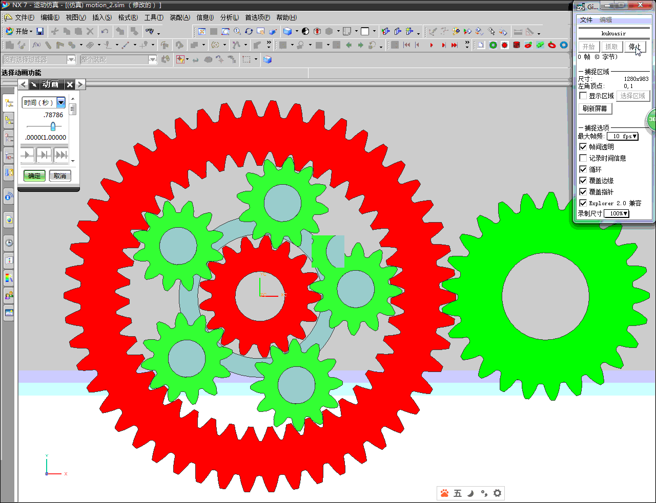Click the 取消 button in animation dialog
Viewport: 656px width, 503px height.
[x=60, y=176]
